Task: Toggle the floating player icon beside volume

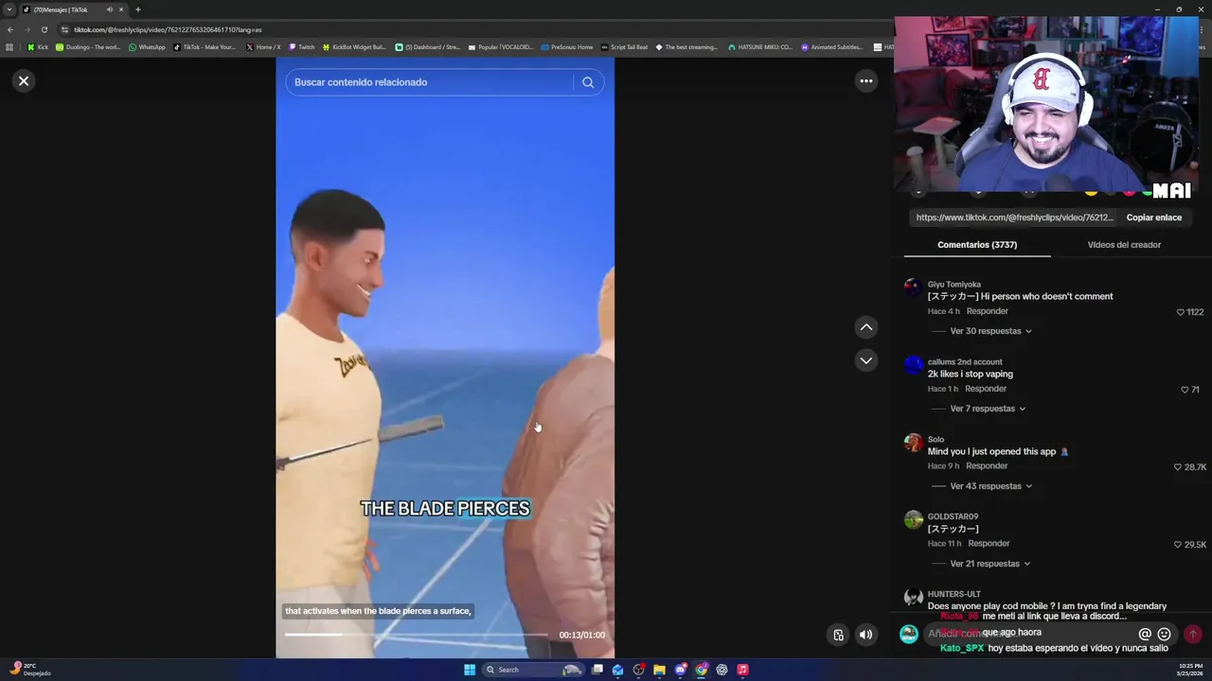Action: pos(838,635)
